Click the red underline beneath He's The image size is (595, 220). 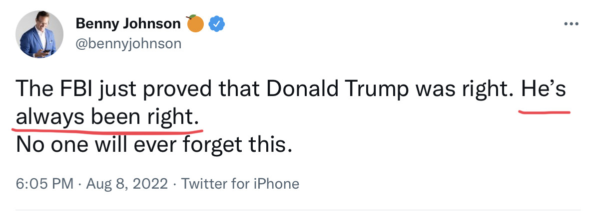(545, 111)
